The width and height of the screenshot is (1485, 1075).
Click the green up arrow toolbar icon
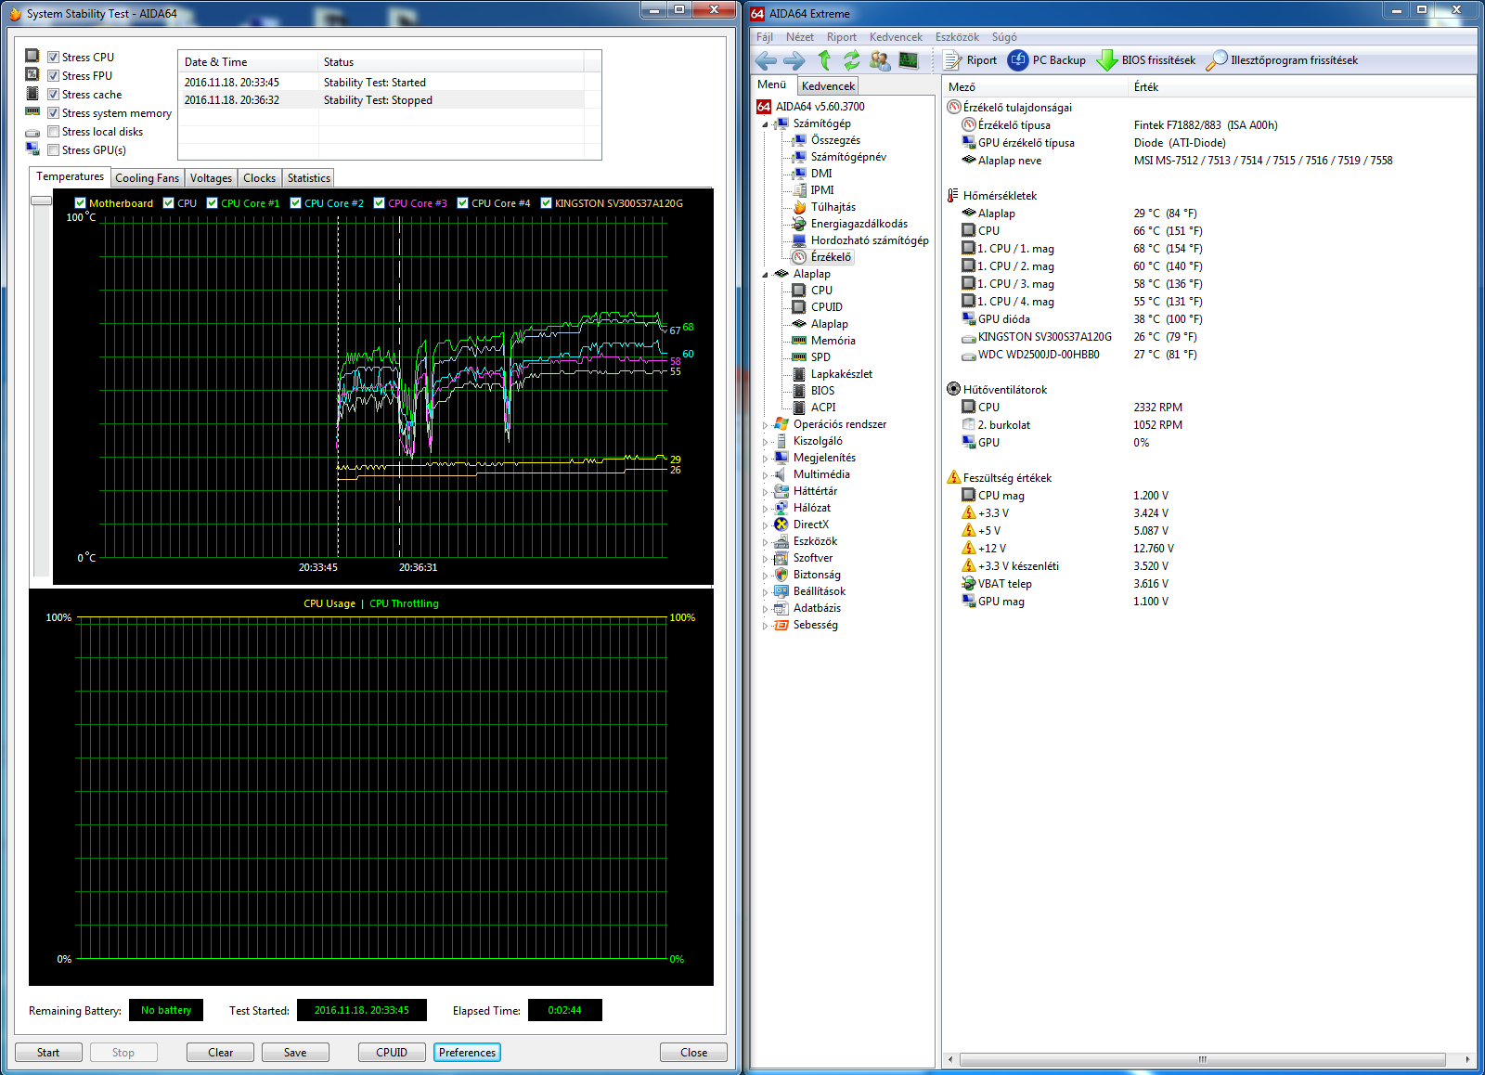824,60
